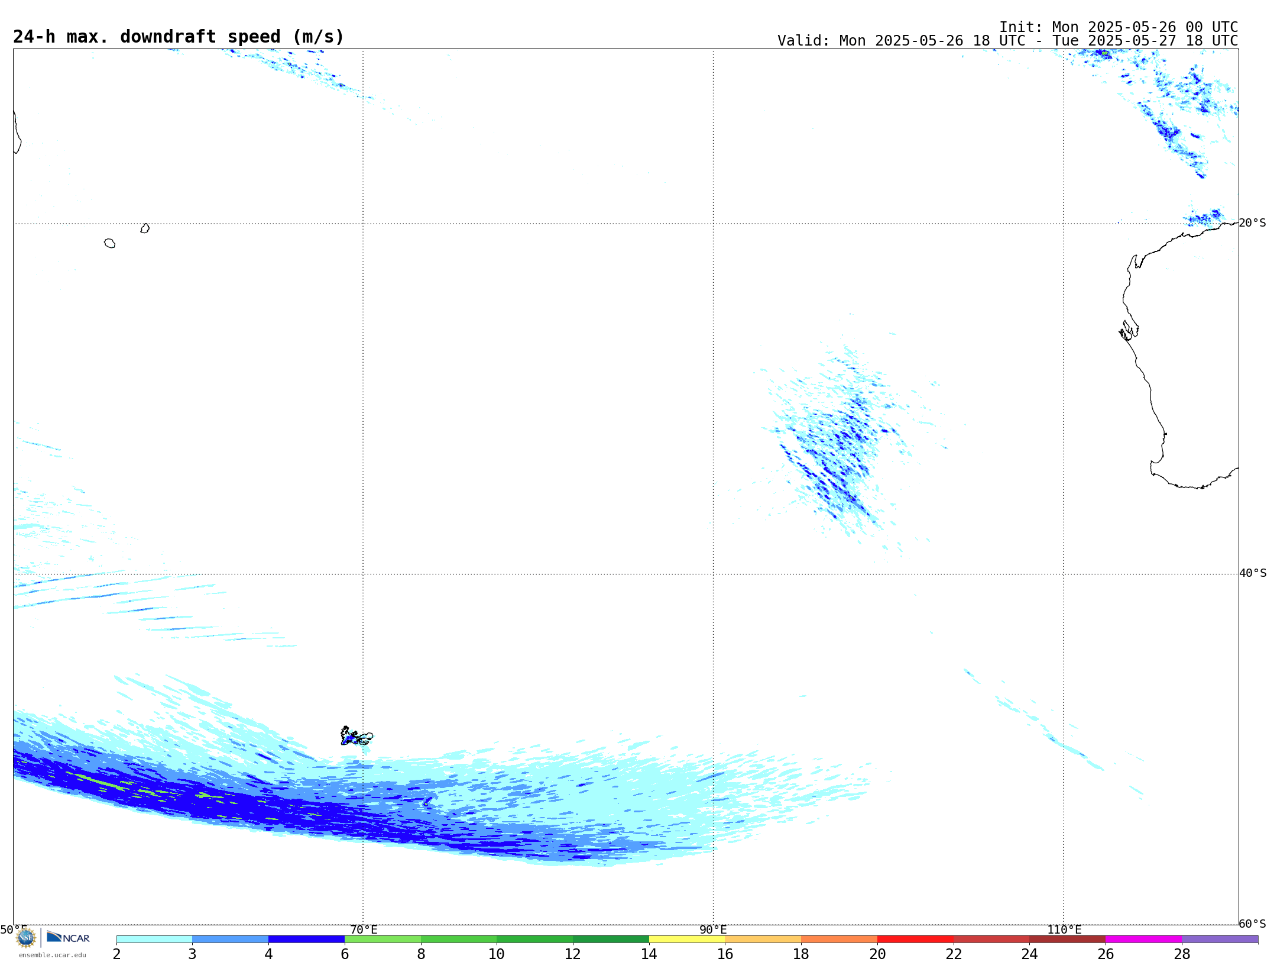This screenshot has width=1277, height=962.
Task: Click the 'Init: Mon 2025-05-26 00 UTC' text
Action: coord(1119,27)
